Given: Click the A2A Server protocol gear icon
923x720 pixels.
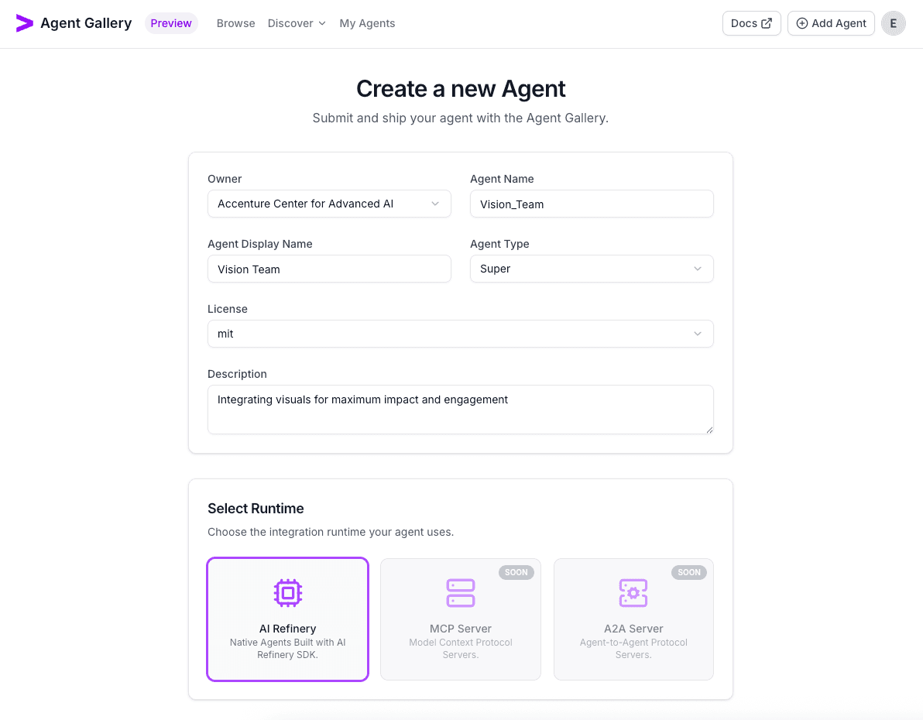Looking at the screenshot, I should pyautogui.click(x=633, y=592).
